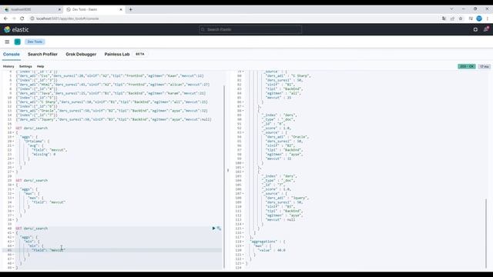The width and height of the screenshot is (493, 277).
Task: Open the main navigation hamburger menu
Action: (x=7, y=42)
